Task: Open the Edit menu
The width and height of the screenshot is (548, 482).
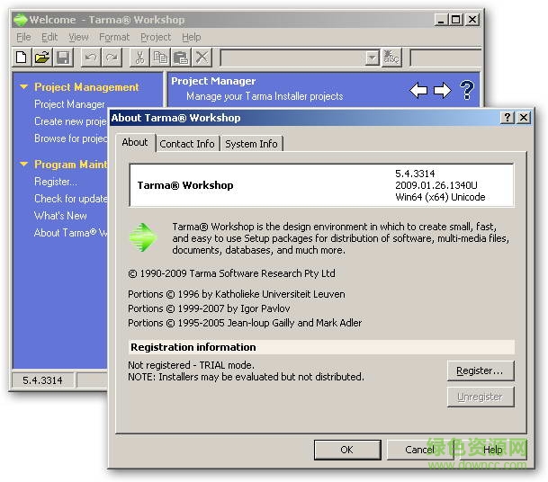Action: click(x=49, y=37)
